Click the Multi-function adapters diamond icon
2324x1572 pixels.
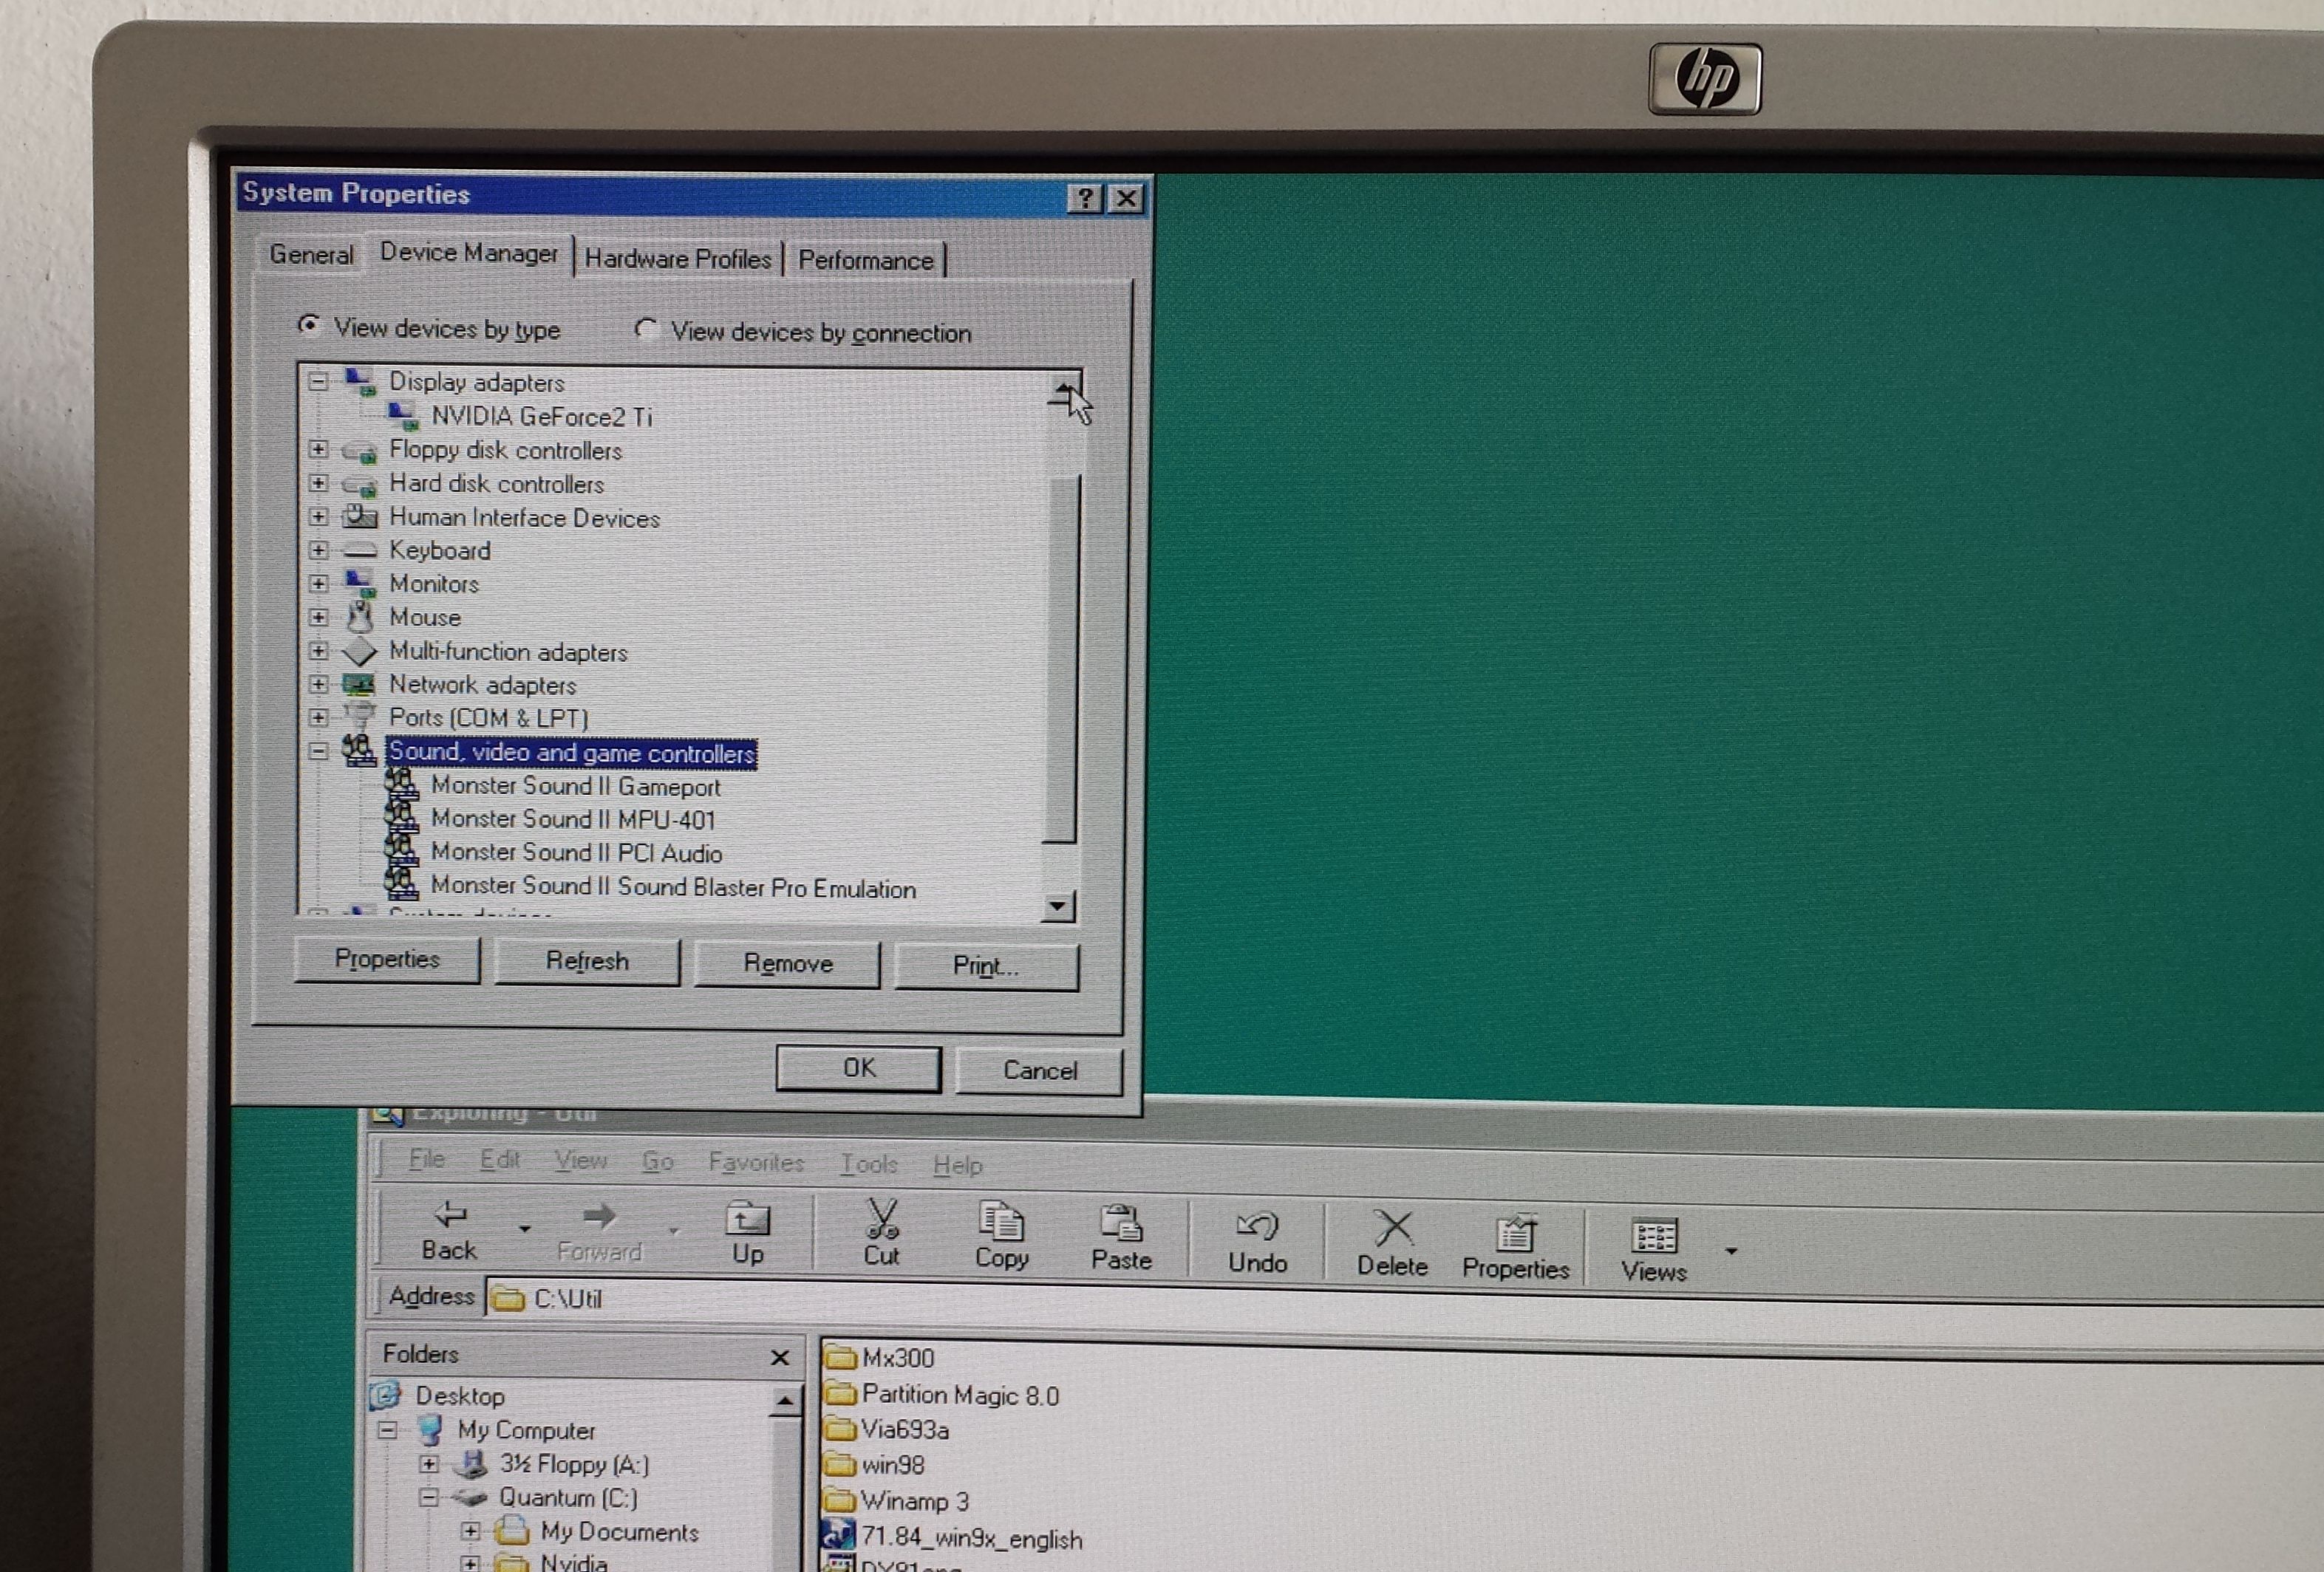coord(360,651)
